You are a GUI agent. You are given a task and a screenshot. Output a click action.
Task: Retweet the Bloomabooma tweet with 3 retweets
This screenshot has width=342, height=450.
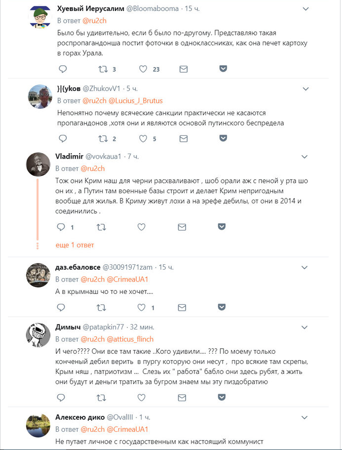click(x=103, y=69)
